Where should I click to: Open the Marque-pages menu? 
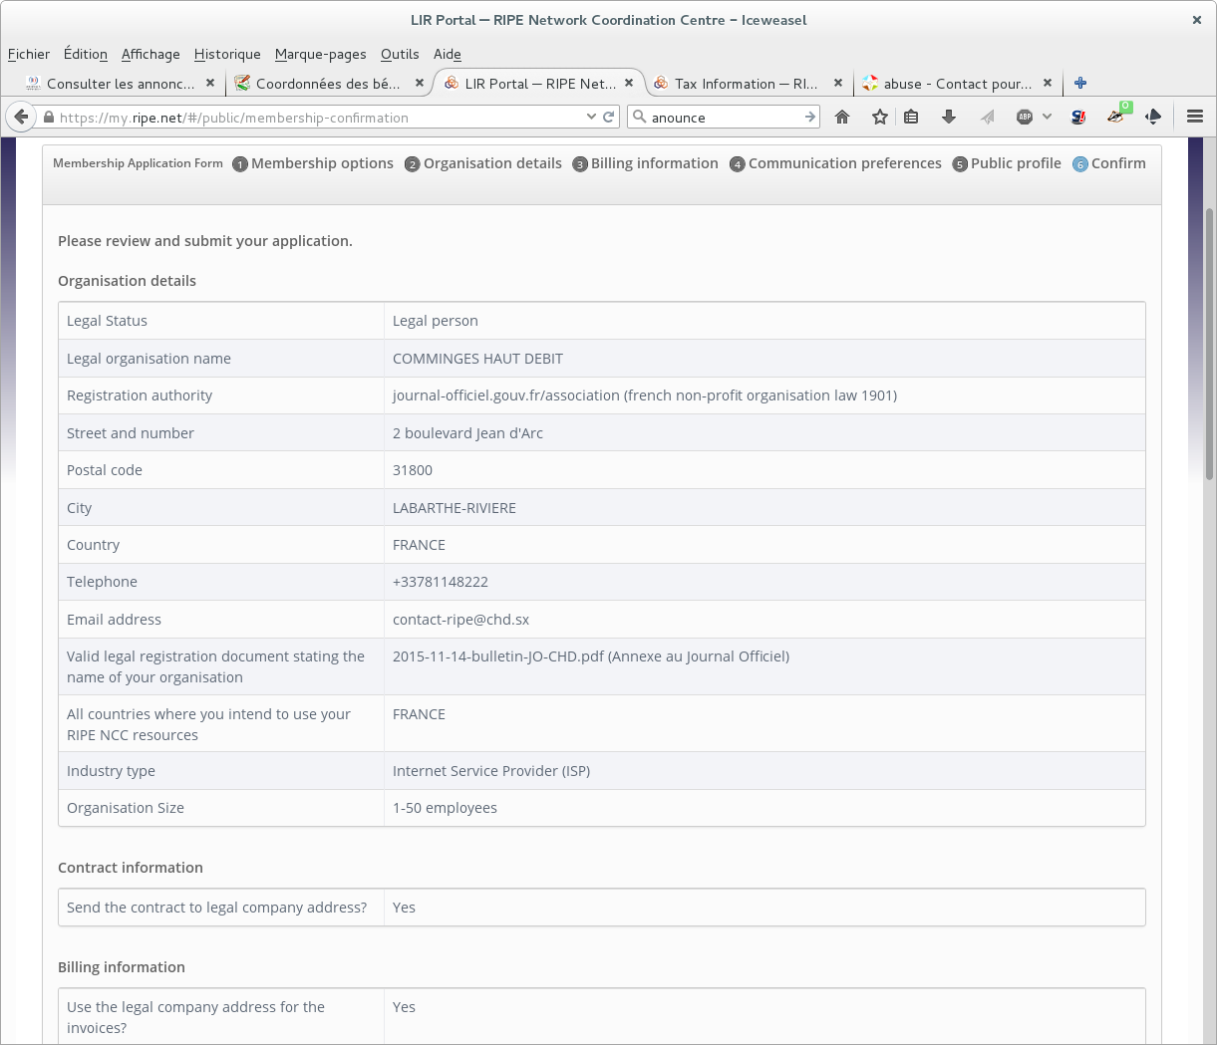click(321, 55)
